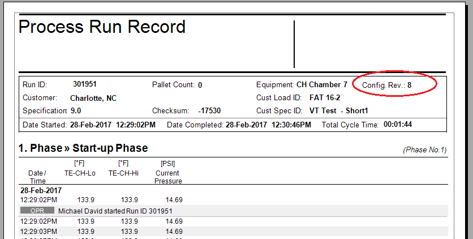The image size is (473, 239).
Task: Select the Specification value 9.0
Action: point(76,110)
